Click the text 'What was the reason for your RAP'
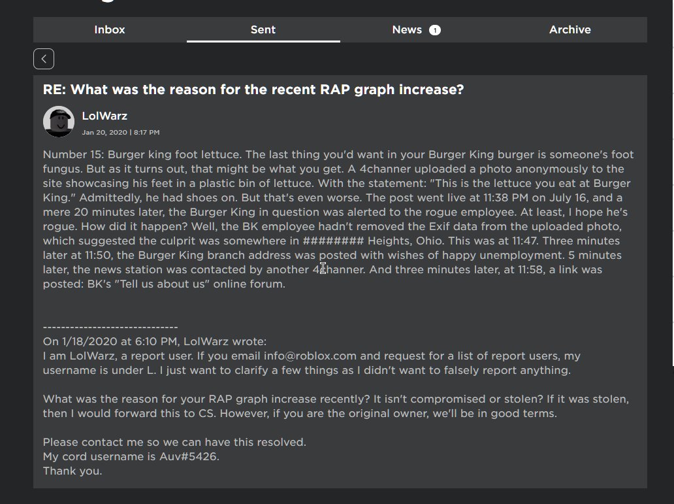The image size is (674, 504). pos(138,399)
